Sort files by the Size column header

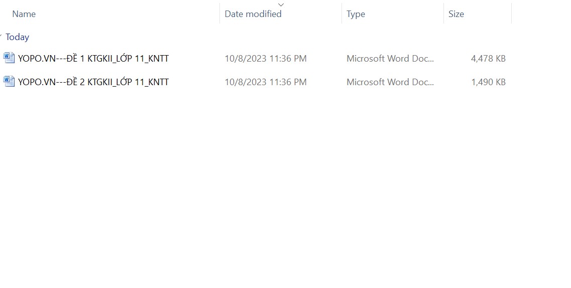point(456,14)
